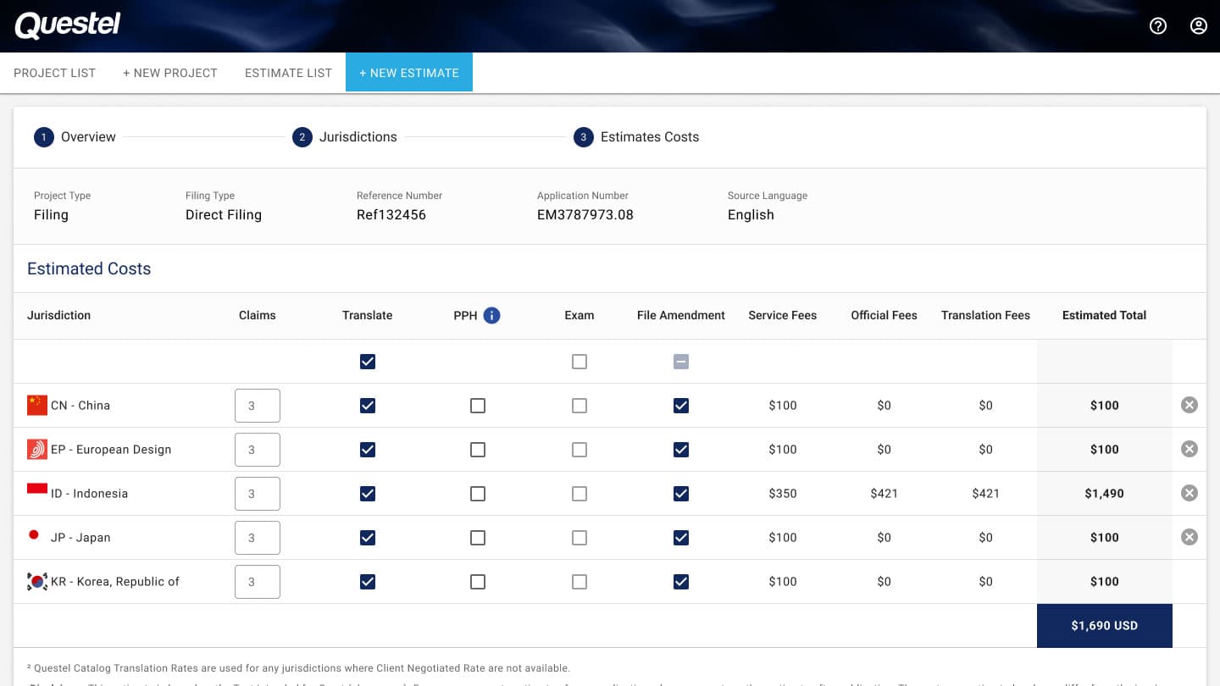The height and width of the screenshot is (686, 1220).
Task: Check Exam for CN - China
Action: pyautogui.click(x=579, y=406)
